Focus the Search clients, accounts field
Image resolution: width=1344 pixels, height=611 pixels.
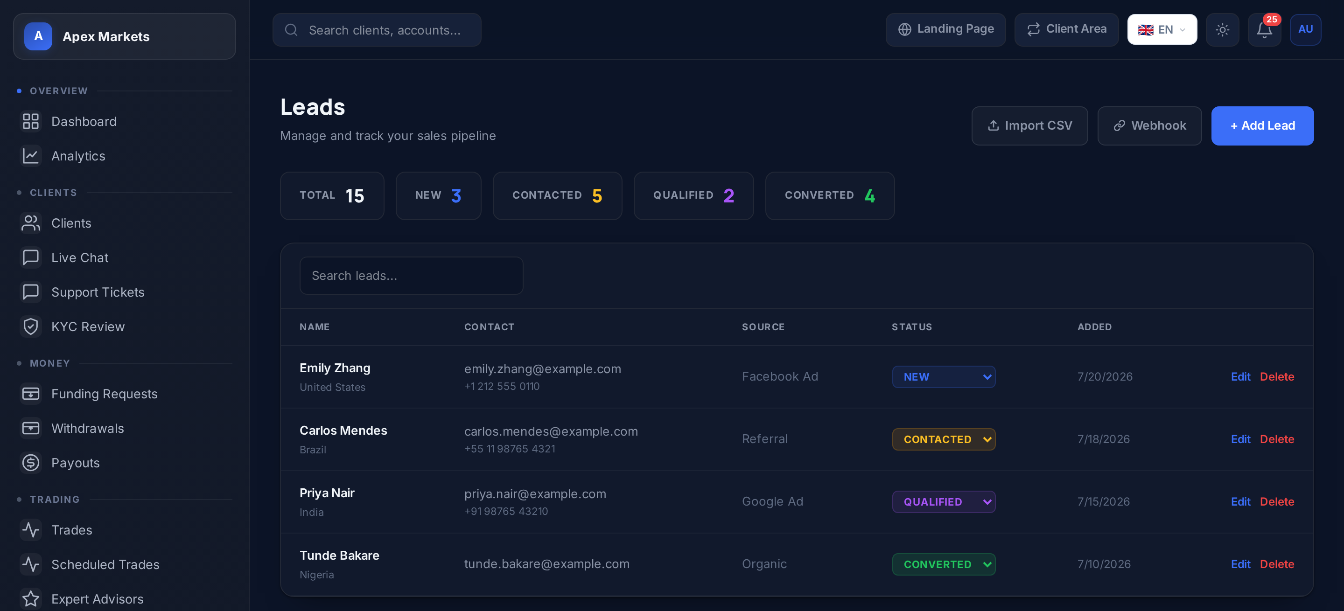point(377,30)
